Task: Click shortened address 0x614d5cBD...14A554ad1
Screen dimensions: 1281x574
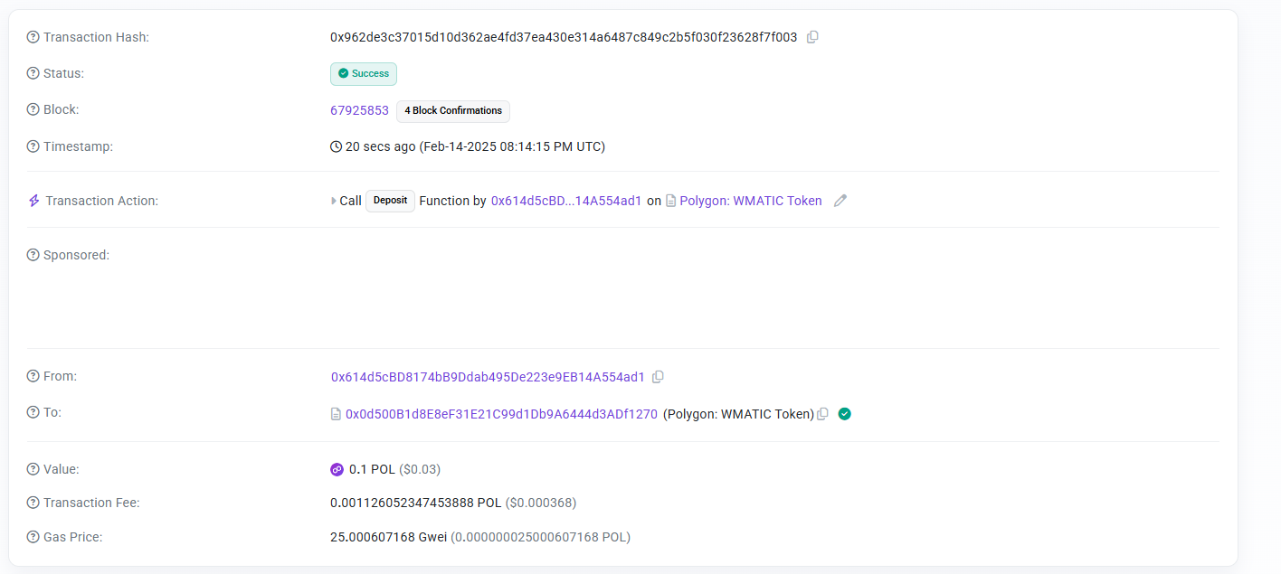Action: [x=566, y=201]
